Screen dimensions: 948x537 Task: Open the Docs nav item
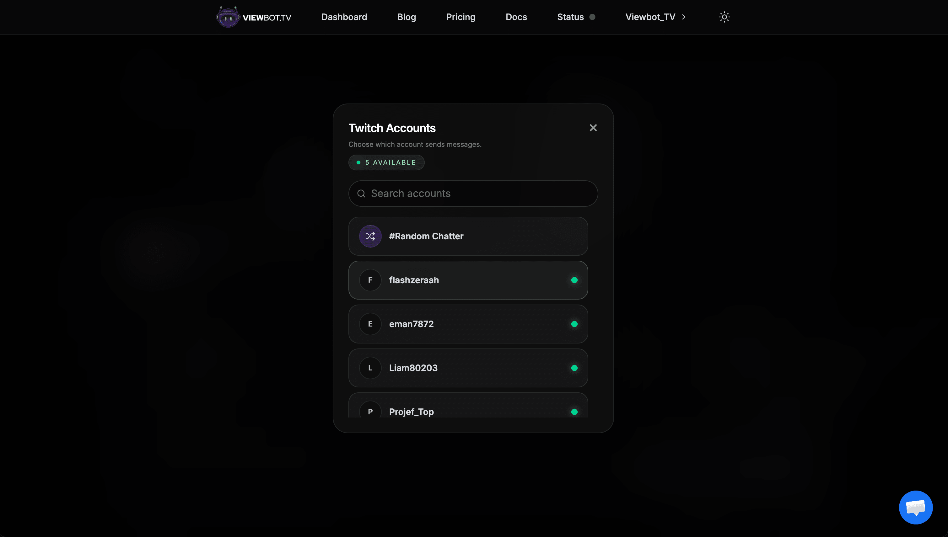(516, 17)
